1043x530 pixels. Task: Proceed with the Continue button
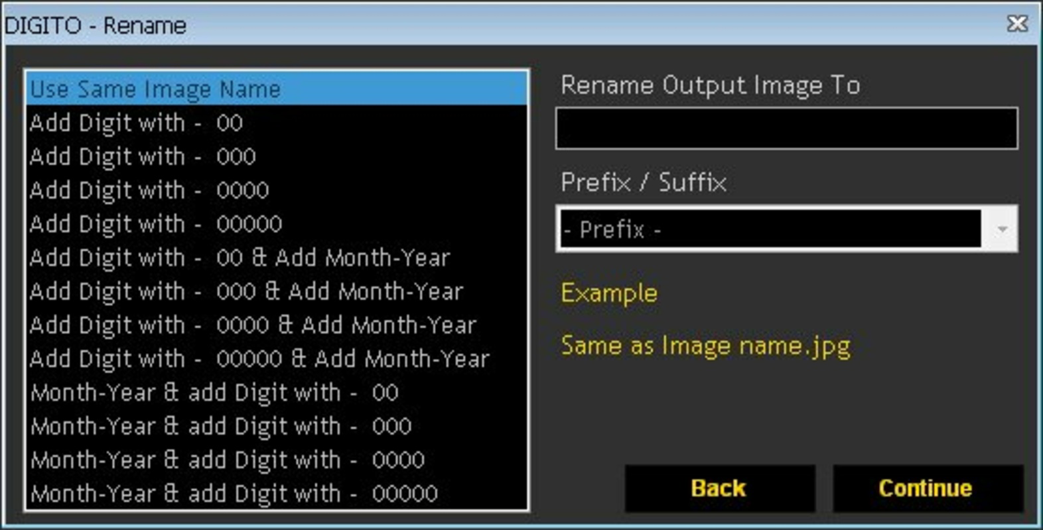927,488
